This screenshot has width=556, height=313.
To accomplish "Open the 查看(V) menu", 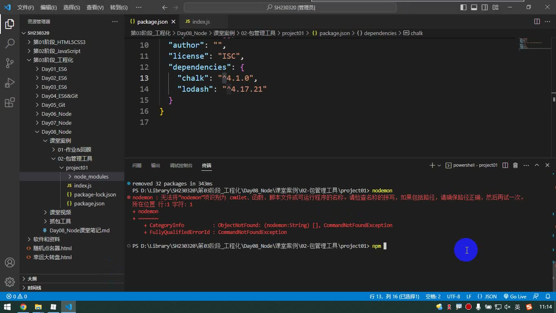I will (x=95, y=7).
